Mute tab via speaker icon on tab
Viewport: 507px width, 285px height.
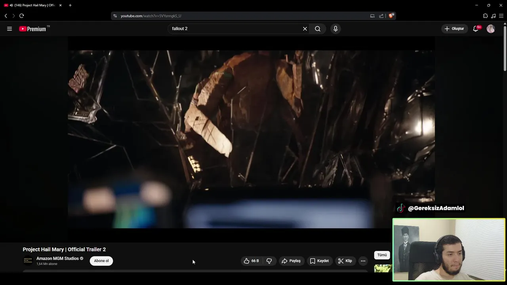pos(11,5)
